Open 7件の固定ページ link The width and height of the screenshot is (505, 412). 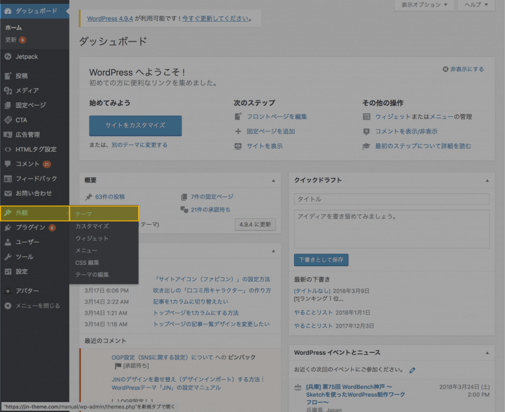pyautogui.click(x=212, y=196)
